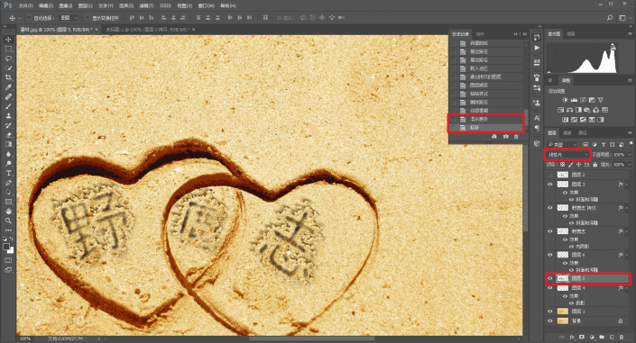Open the 文件(F) menu

(25, 5)
